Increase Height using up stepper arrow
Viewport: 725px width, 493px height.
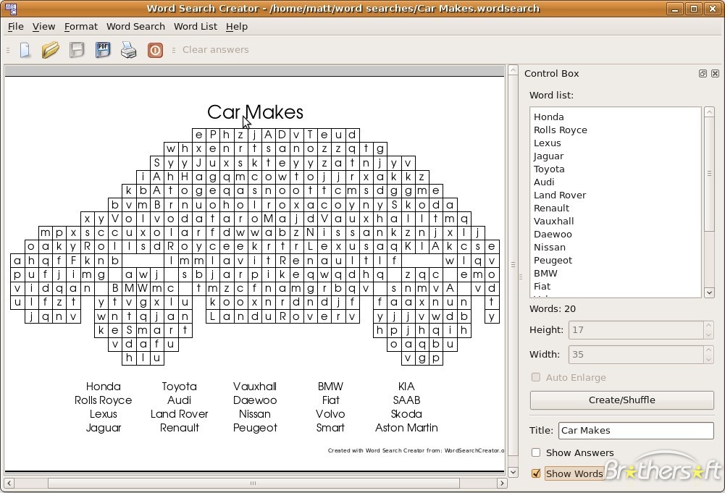click(708, 325)
